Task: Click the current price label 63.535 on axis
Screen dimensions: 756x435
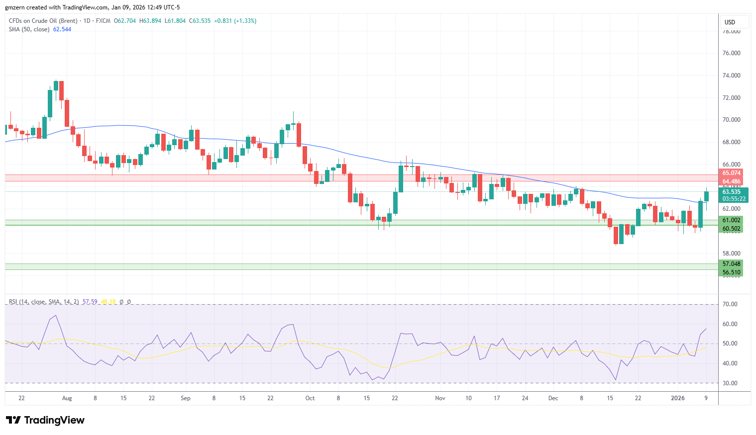Action: 732,192
